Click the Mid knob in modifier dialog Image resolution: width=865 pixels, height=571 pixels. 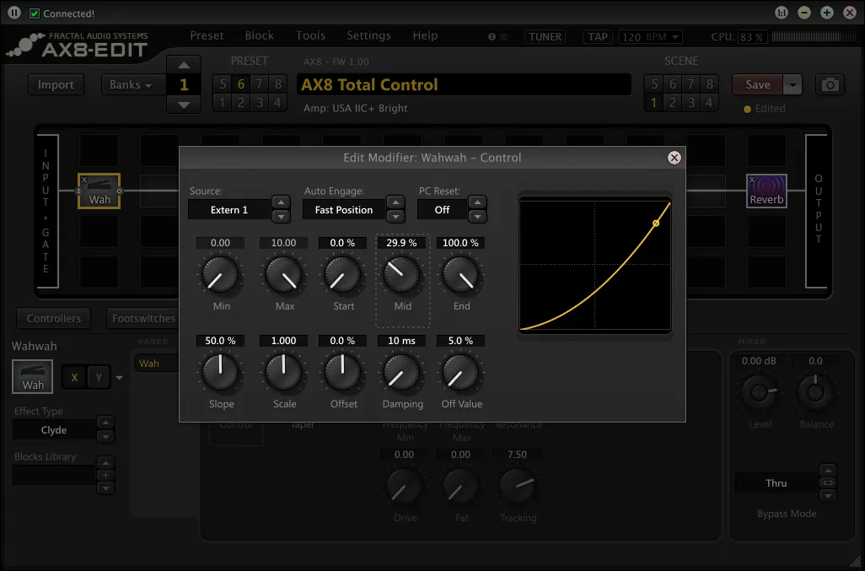[x=402, y=275]
